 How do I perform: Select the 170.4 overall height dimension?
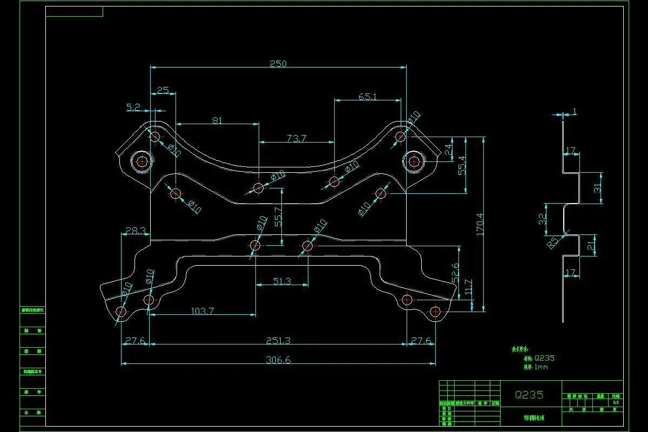480,224
